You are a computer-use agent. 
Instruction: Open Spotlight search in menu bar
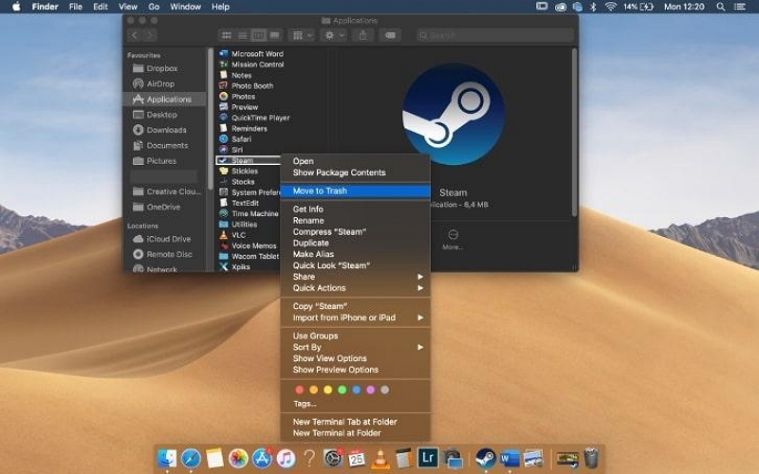pyautogui.click(x=721, y=7)
